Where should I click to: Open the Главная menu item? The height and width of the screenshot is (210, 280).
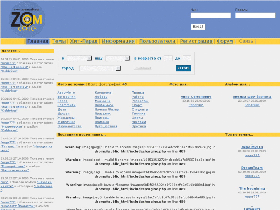[37, 41]
